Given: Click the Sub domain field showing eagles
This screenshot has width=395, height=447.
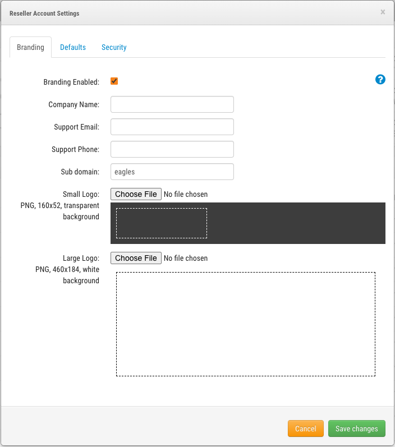Looking at the screenshot, I should click(172, 172).
